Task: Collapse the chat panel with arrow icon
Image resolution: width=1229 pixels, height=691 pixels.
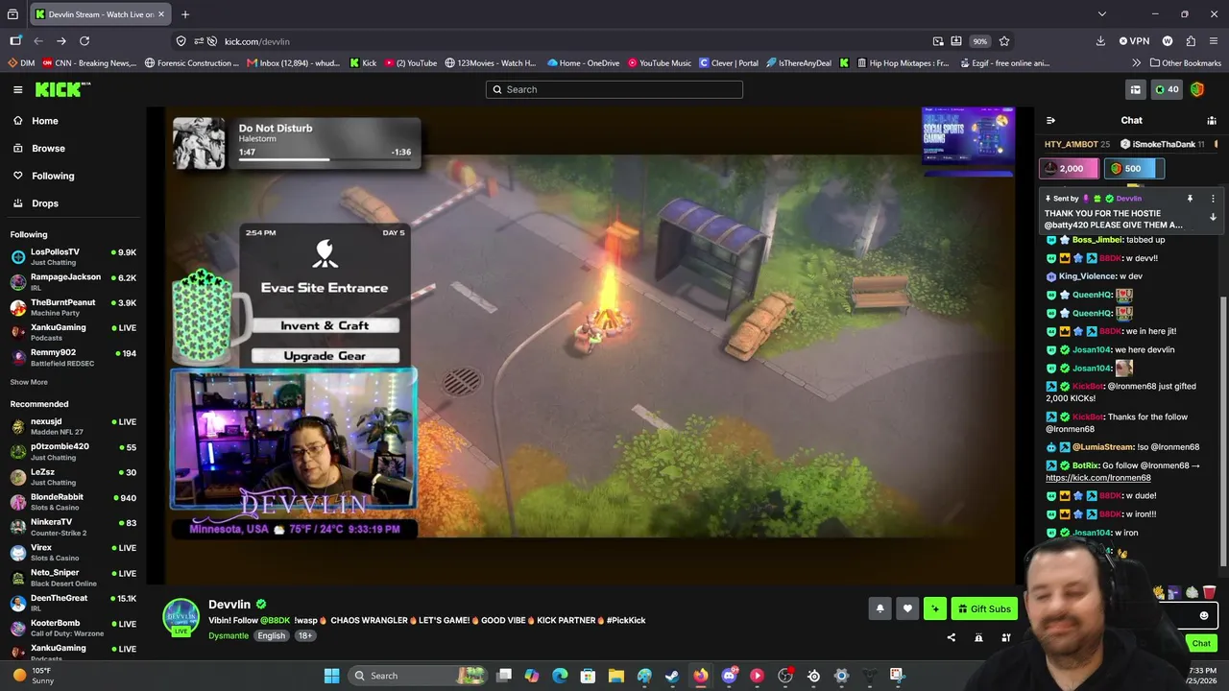Action: point(1050,121)
